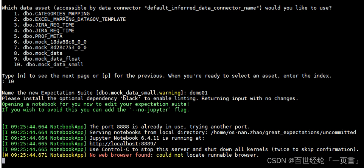Click the dbo.mock_data_small asset line

[55, 64]
